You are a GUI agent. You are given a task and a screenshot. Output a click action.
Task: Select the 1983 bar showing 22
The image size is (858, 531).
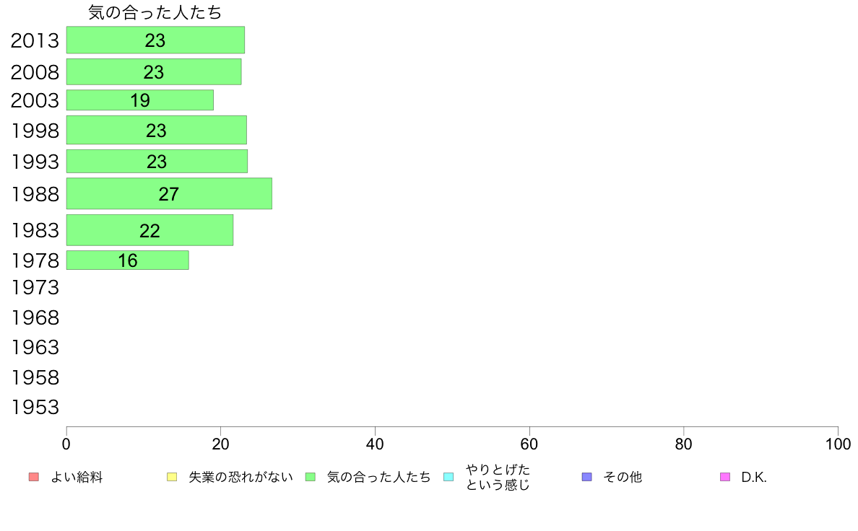pyautogui.click(x=150, y=230)
